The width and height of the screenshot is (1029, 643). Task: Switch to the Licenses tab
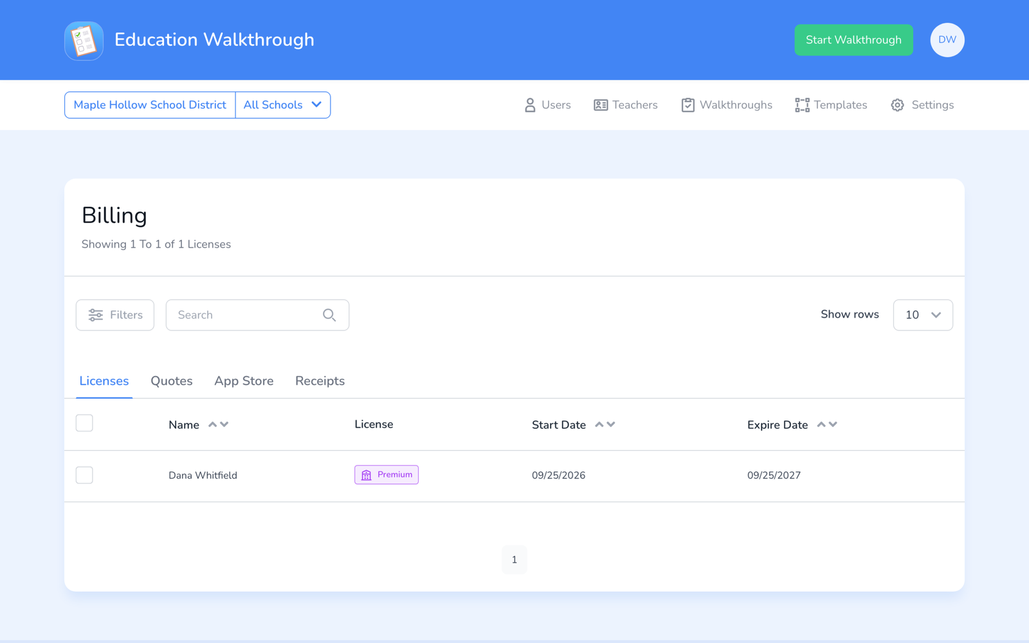pyautogui.click(x=104, y=381)
